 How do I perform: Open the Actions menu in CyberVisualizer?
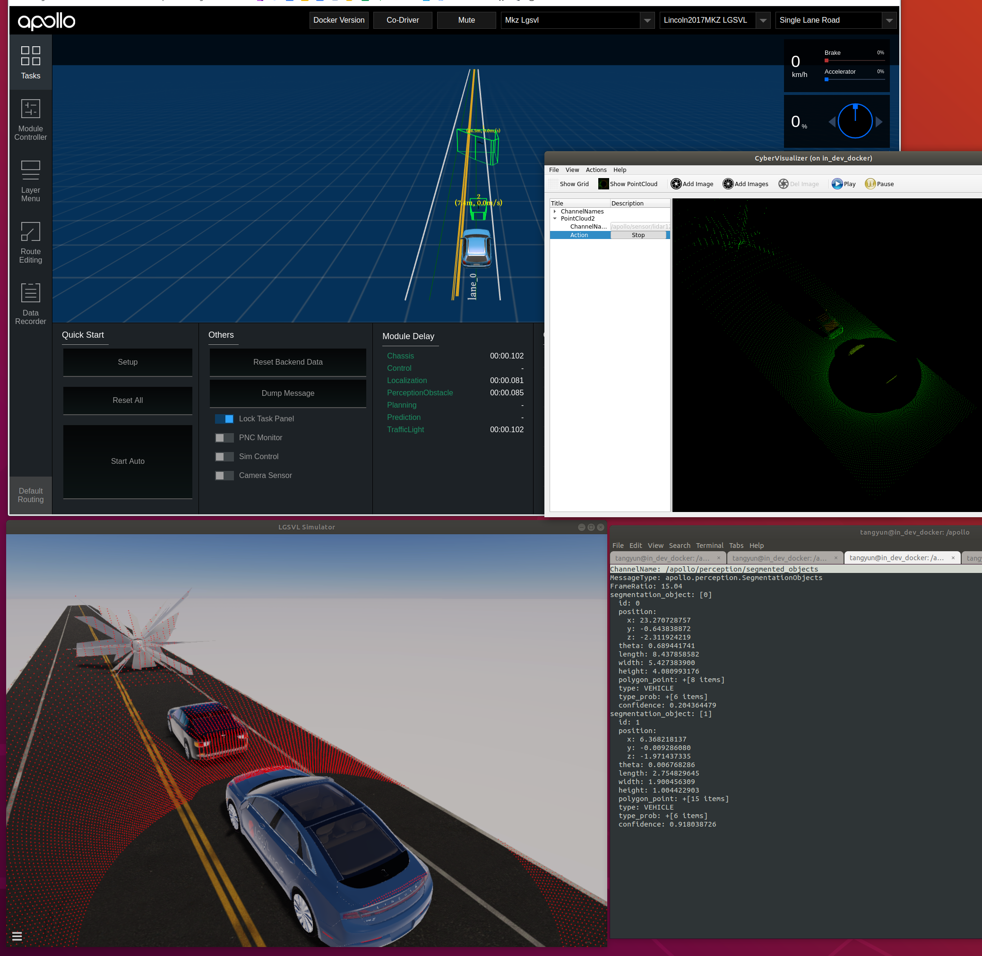click(x=596, y=170)
